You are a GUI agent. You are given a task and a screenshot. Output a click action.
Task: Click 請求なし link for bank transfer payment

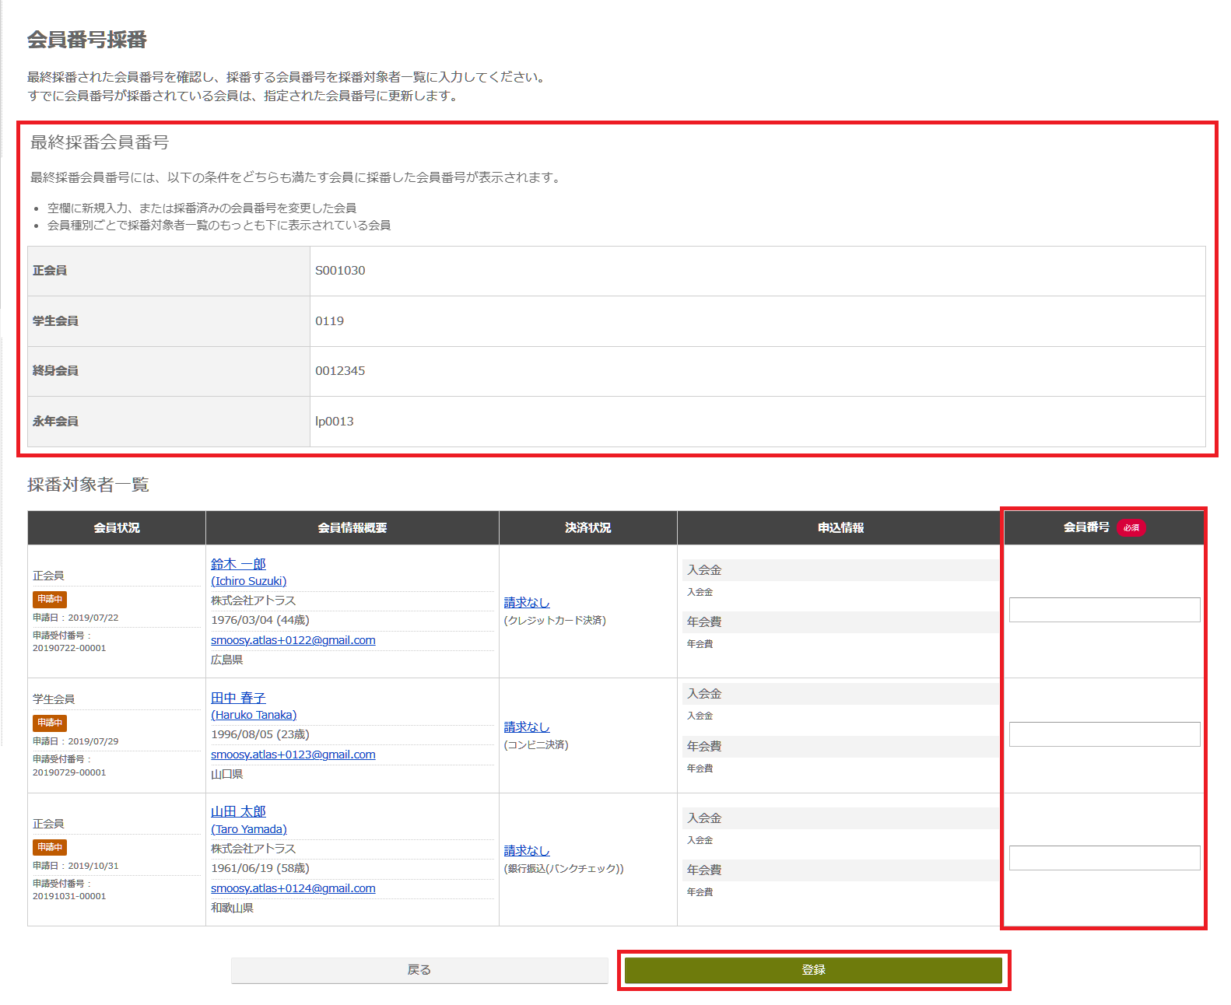point(526,850)
